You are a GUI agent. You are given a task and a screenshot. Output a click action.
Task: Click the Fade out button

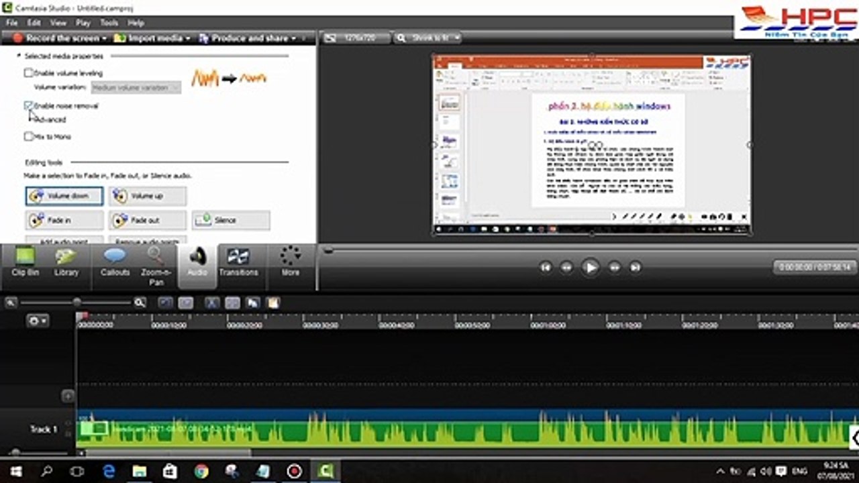click(148, 220)
